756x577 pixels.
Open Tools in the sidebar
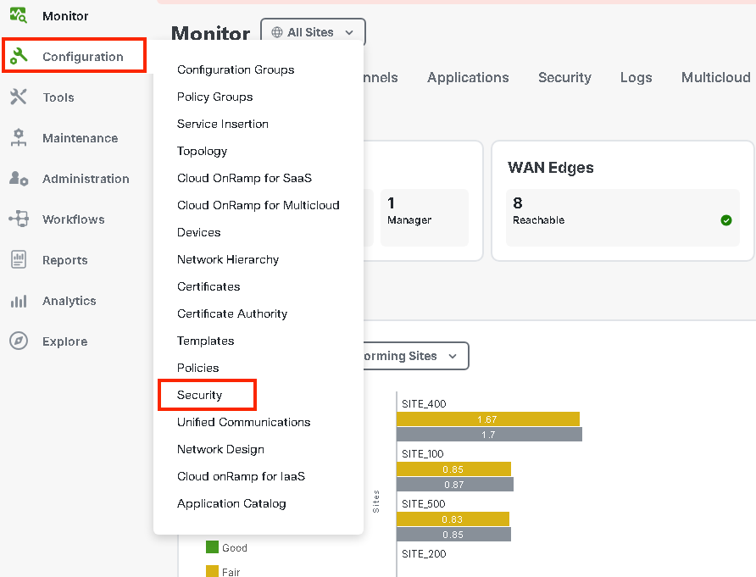click(x=58, y=97)
